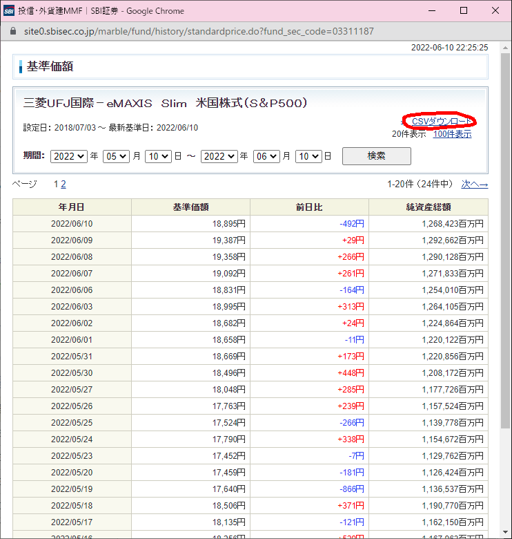Switch to the 100件表示 view

coord(452,134)
